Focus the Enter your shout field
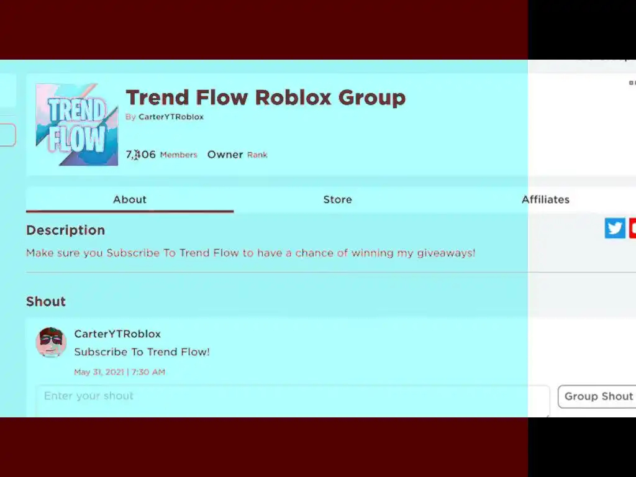This screenshot has width=636, height=477. click(x=293, y=401)
